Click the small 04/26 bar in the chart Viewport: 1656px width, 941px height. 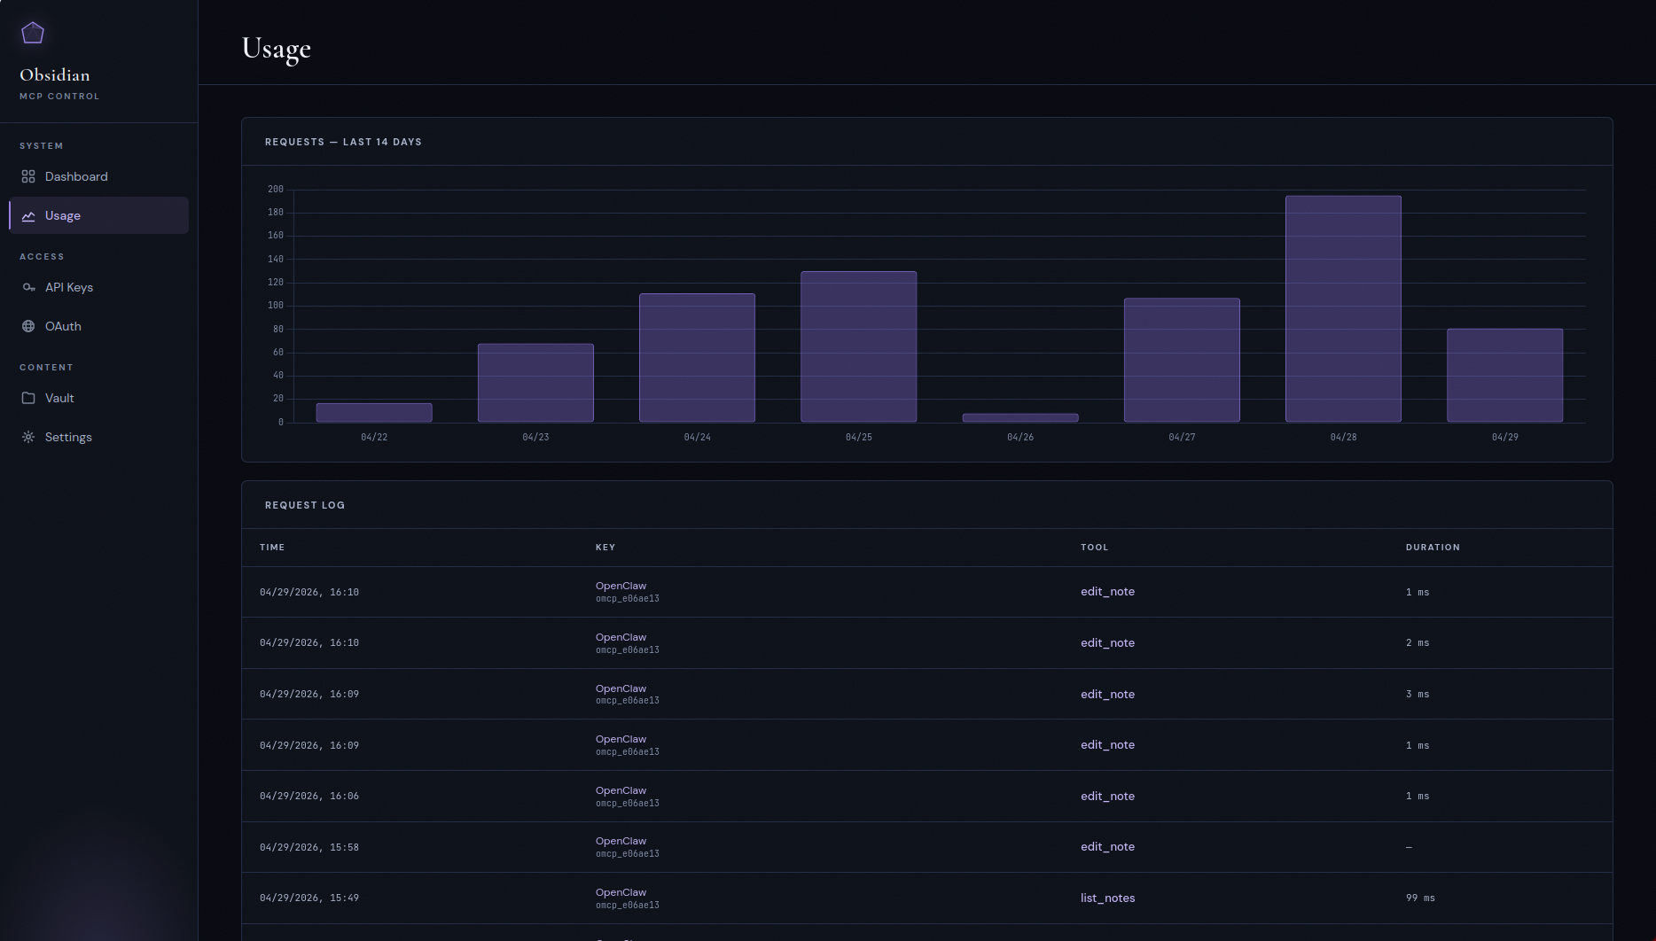pos(1020,417)
